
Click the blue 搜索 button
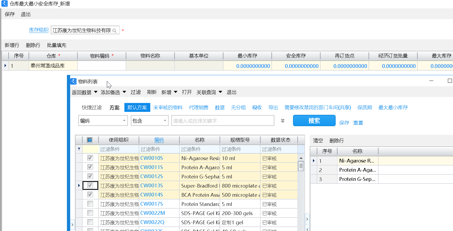(314, 120)
